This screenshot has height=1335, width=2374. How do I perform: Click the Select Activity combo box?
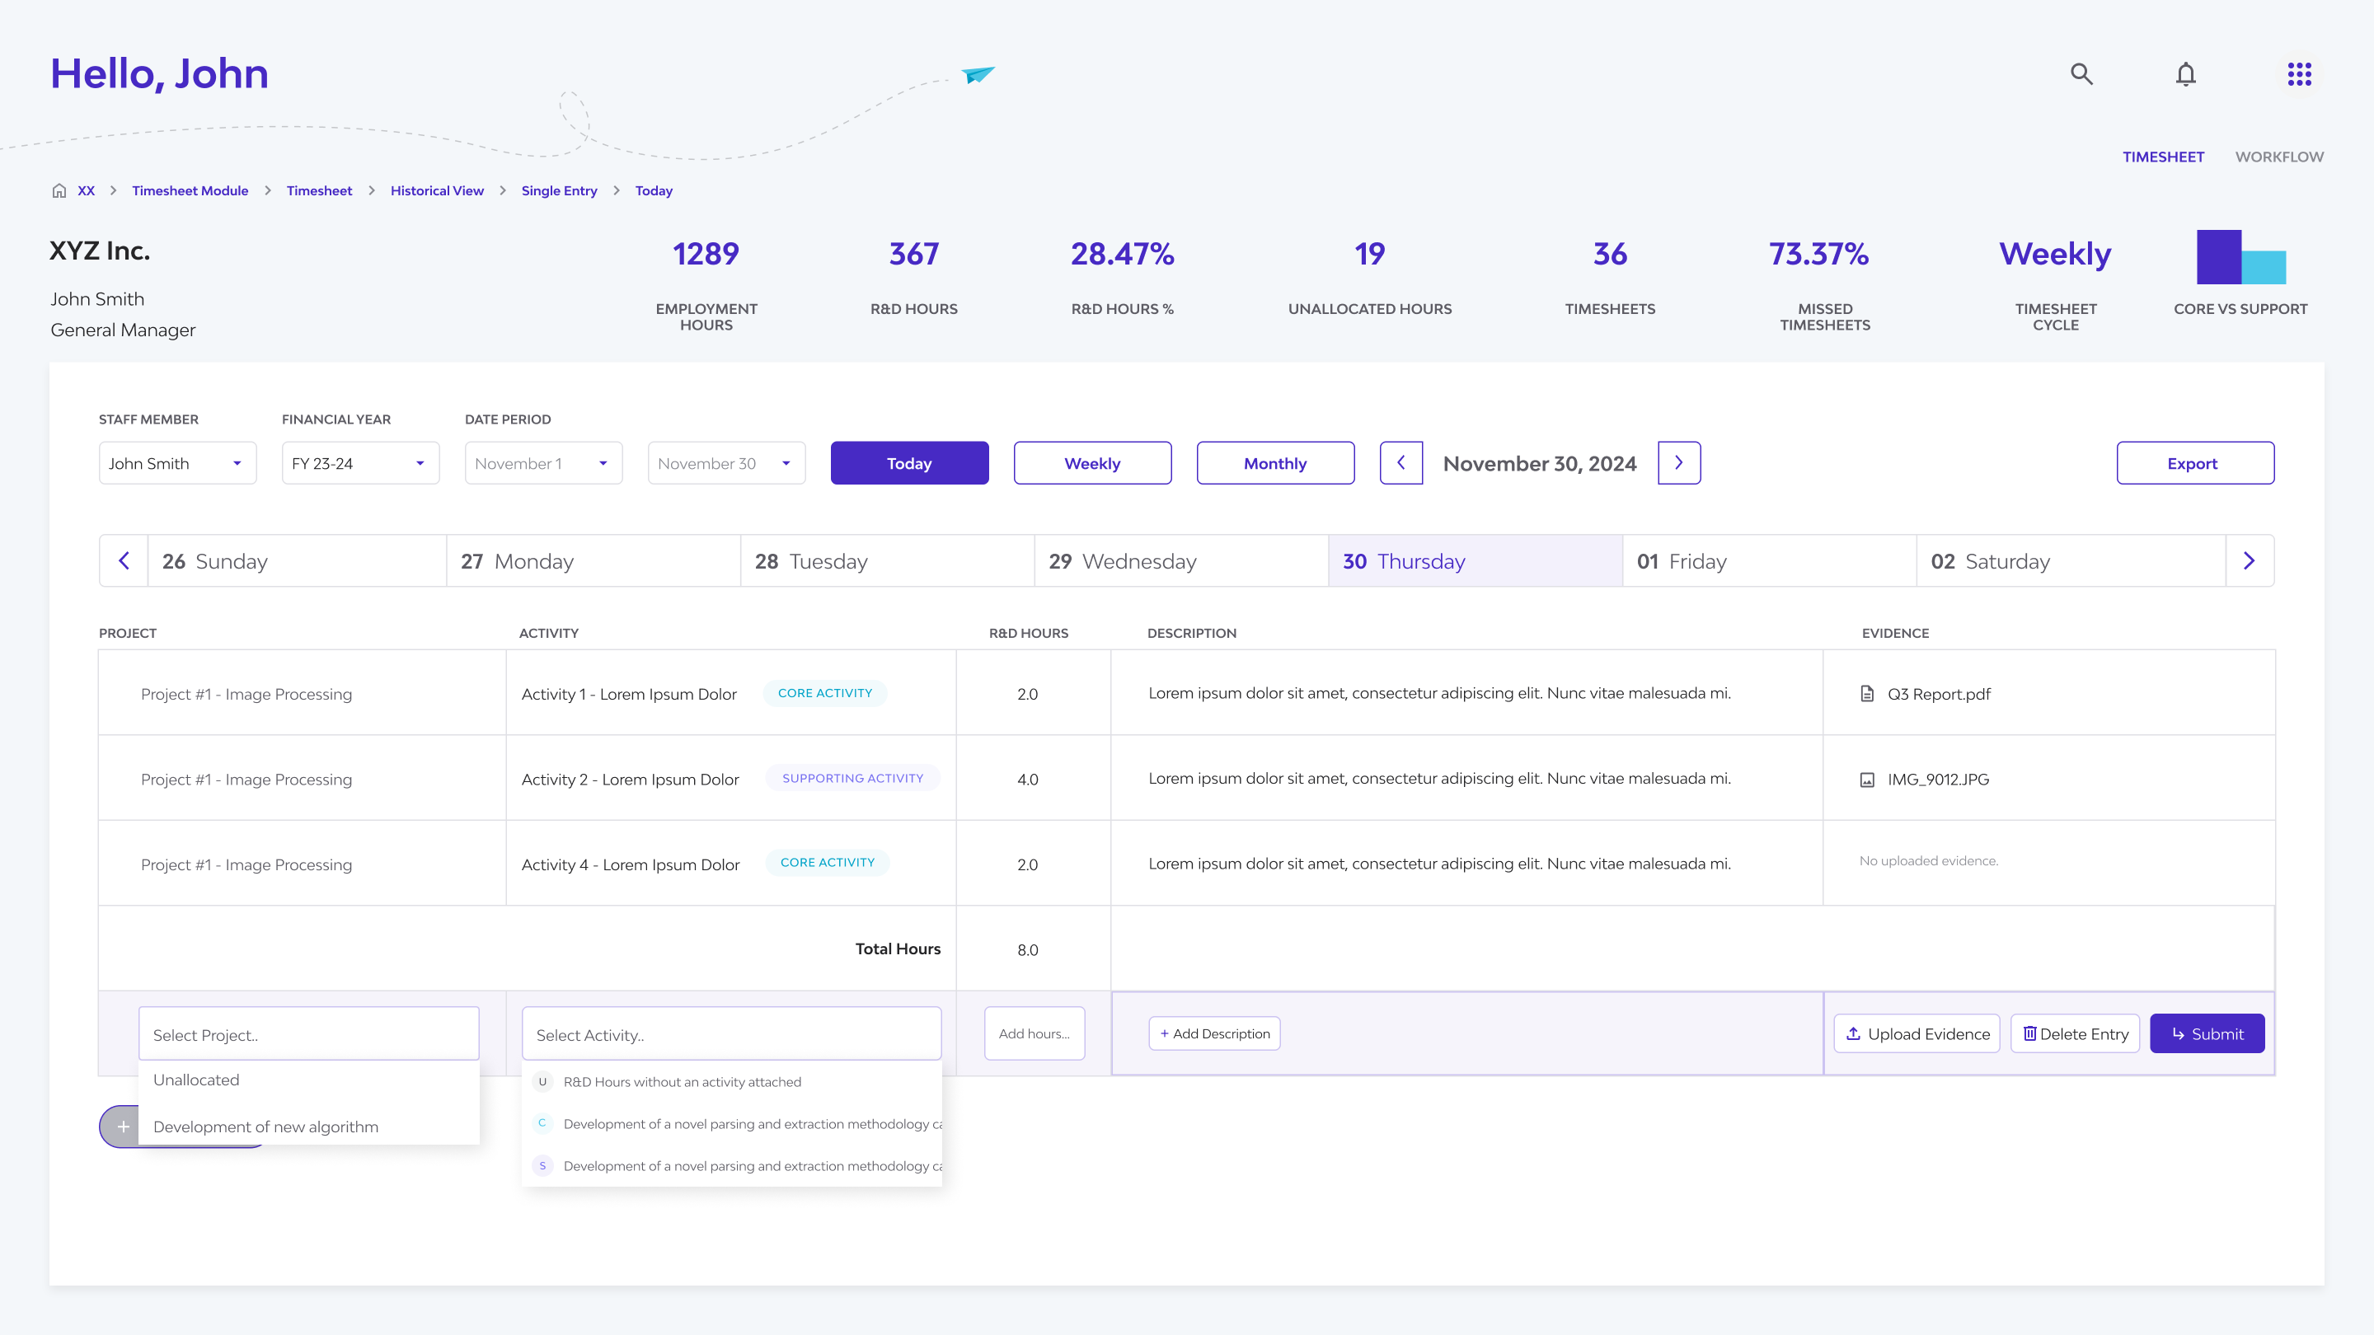732,1033
